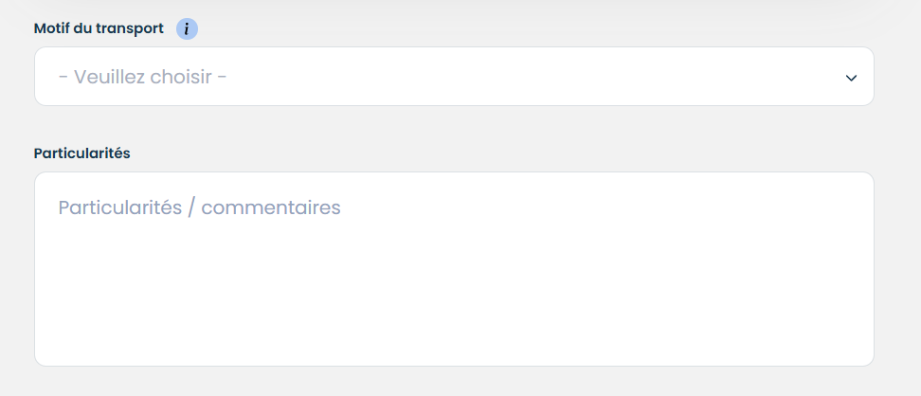
Task: Click the 'Motif du transport' label
Action: (x=99, y=28)
